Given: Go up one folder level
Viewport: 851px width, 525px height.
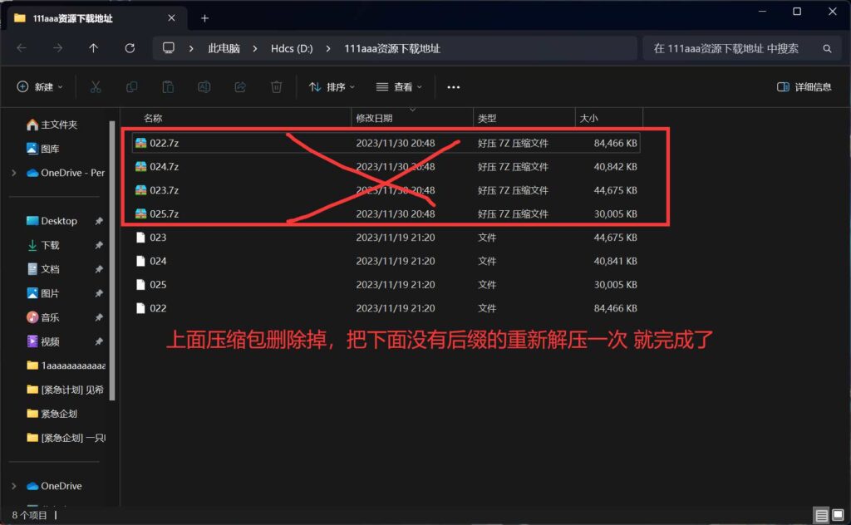Looking at the screenshot, I should [93, 48].
